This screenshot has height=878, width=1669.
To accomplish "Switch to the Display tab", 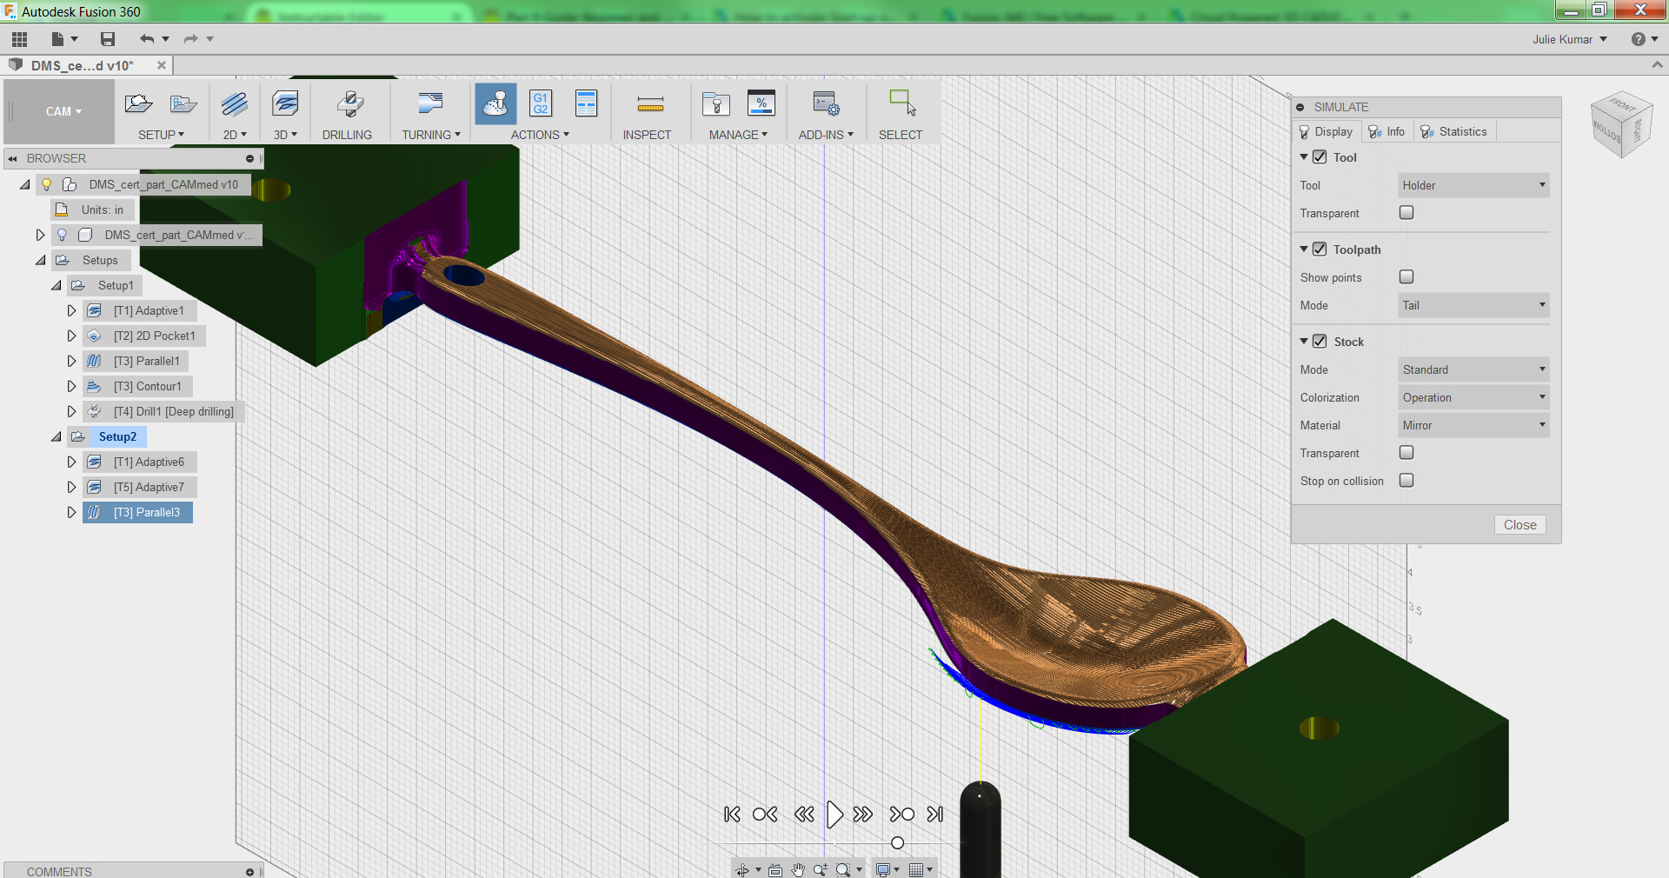I will pos(1326,131).
